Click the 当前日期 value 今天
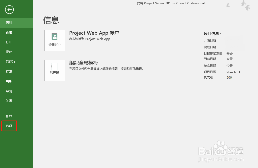 tap(229, 59)
